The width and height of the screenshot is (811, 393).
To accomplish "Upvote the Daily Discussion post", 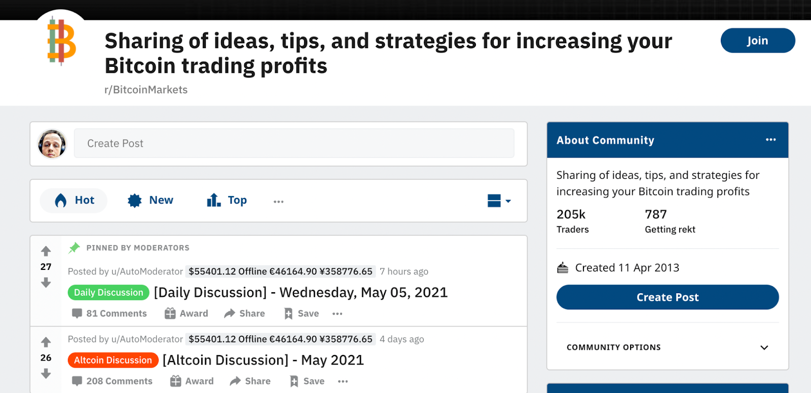I will (x=46, y=251).
